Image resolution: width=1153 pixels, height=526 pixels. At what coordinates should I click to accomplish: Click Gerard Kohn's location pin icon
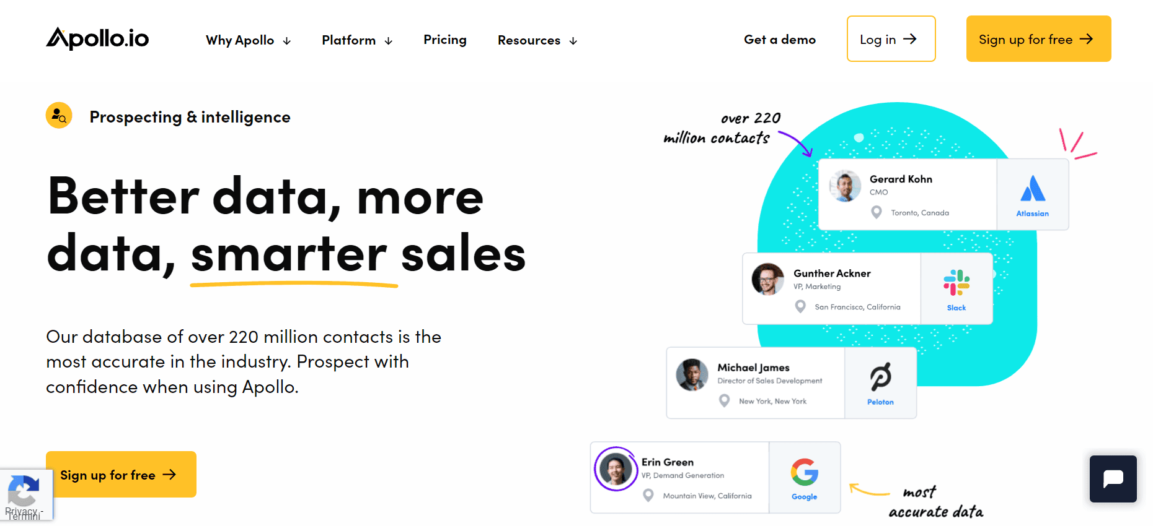(x=876, y=212)
